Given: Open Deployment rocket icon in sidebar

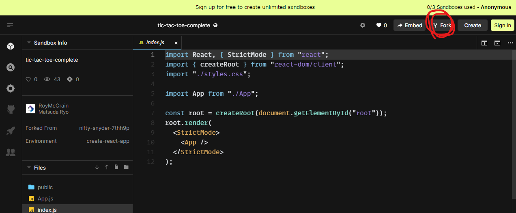Looking at the screenshot, I should point(11,131).
